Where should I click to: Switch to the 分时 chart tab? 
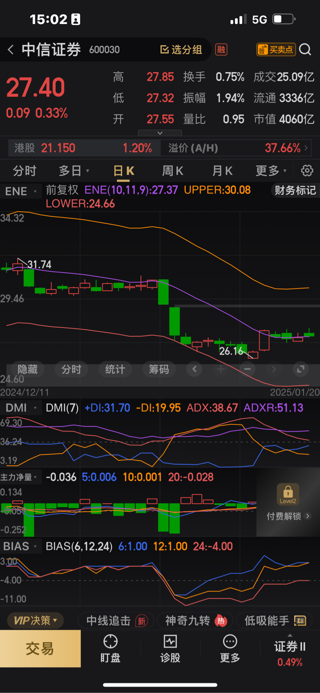tap(25, 171)
